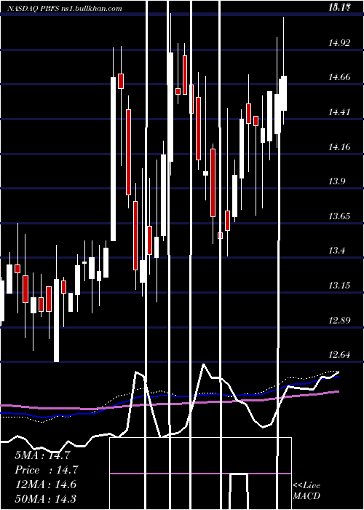Image resolution: width=364 pixels, height=510 pixels.
Task: Click the 13.65 price axis label
Action: 339,216
